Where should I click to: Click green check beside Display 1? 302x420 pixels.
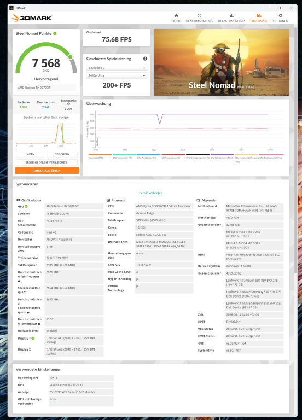[33, 339]
